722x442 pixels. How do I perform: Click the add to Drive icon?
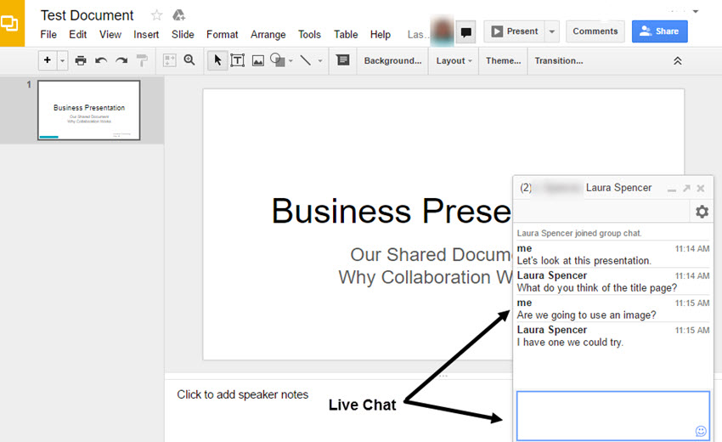[178, 15]
